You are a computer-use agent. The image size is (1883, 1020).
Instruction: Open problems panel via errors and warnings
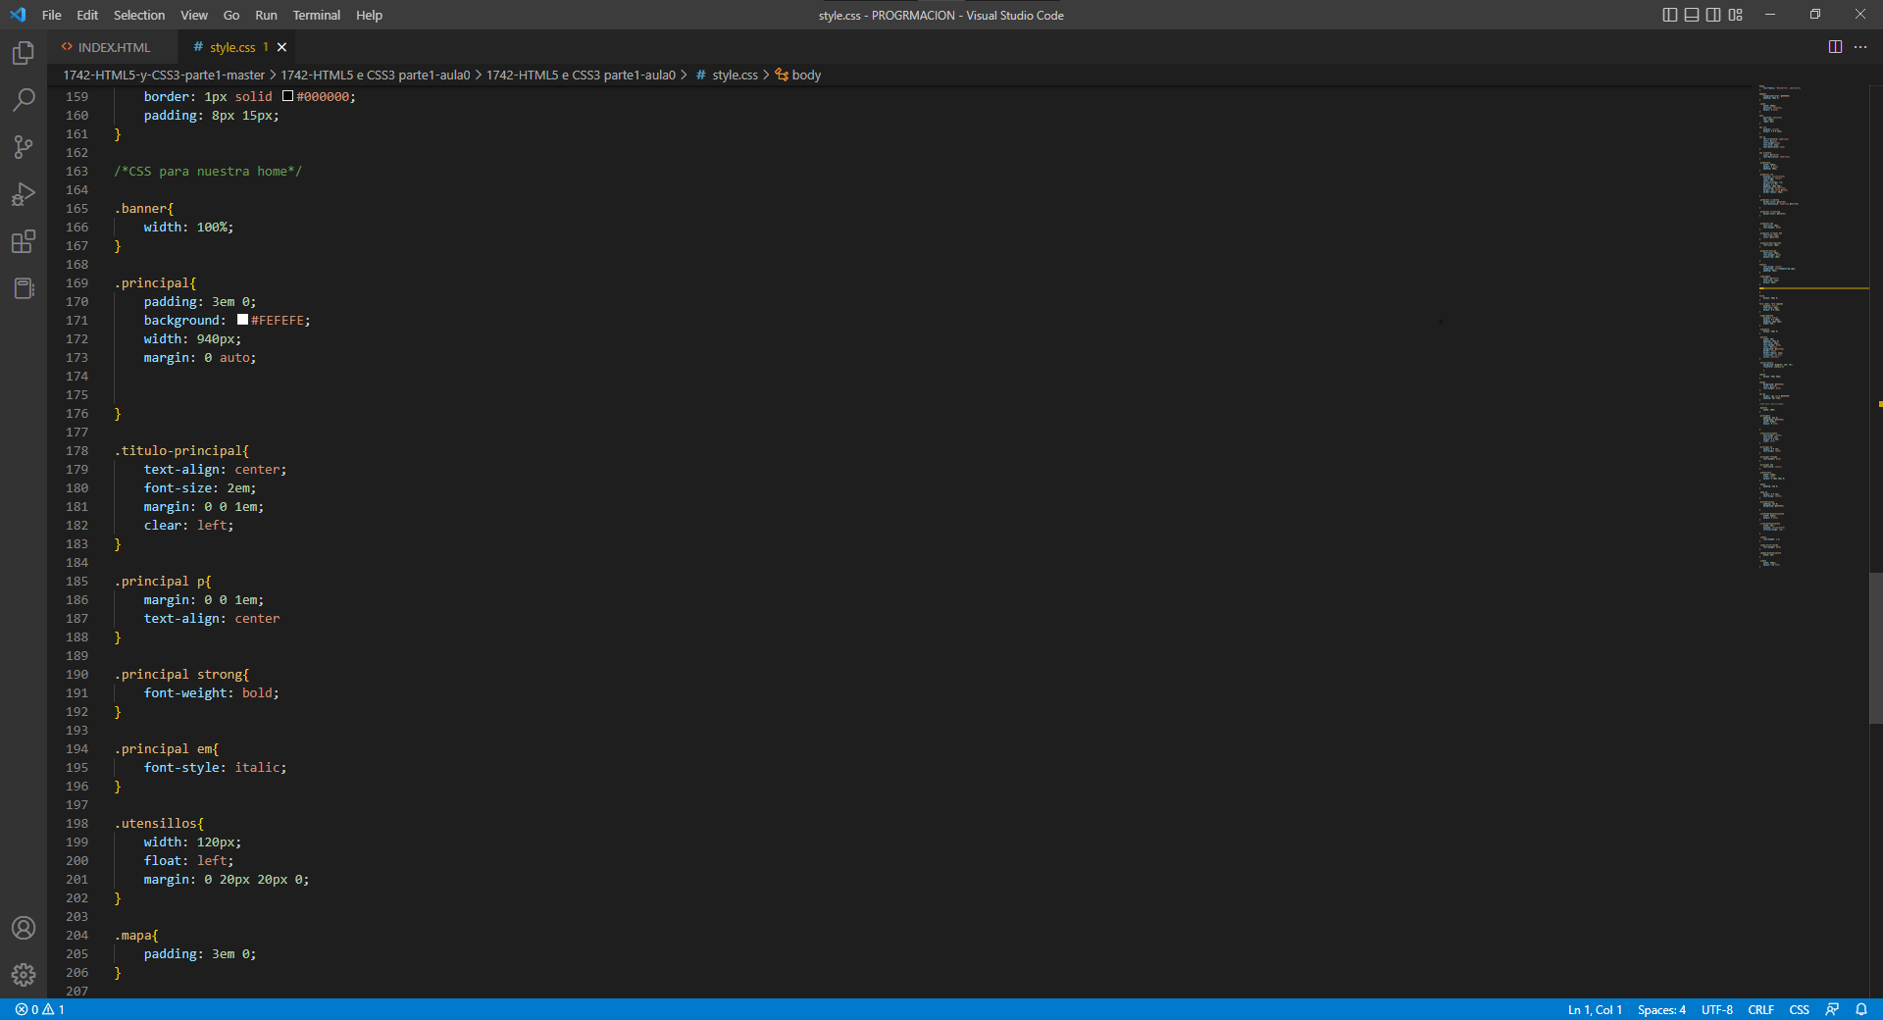40,1009
